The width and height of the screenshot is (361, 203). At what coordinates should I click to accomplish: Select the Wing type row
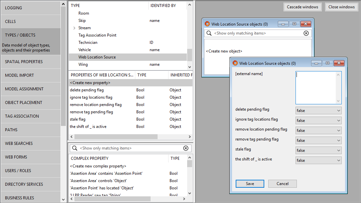[x=128, y=64]
